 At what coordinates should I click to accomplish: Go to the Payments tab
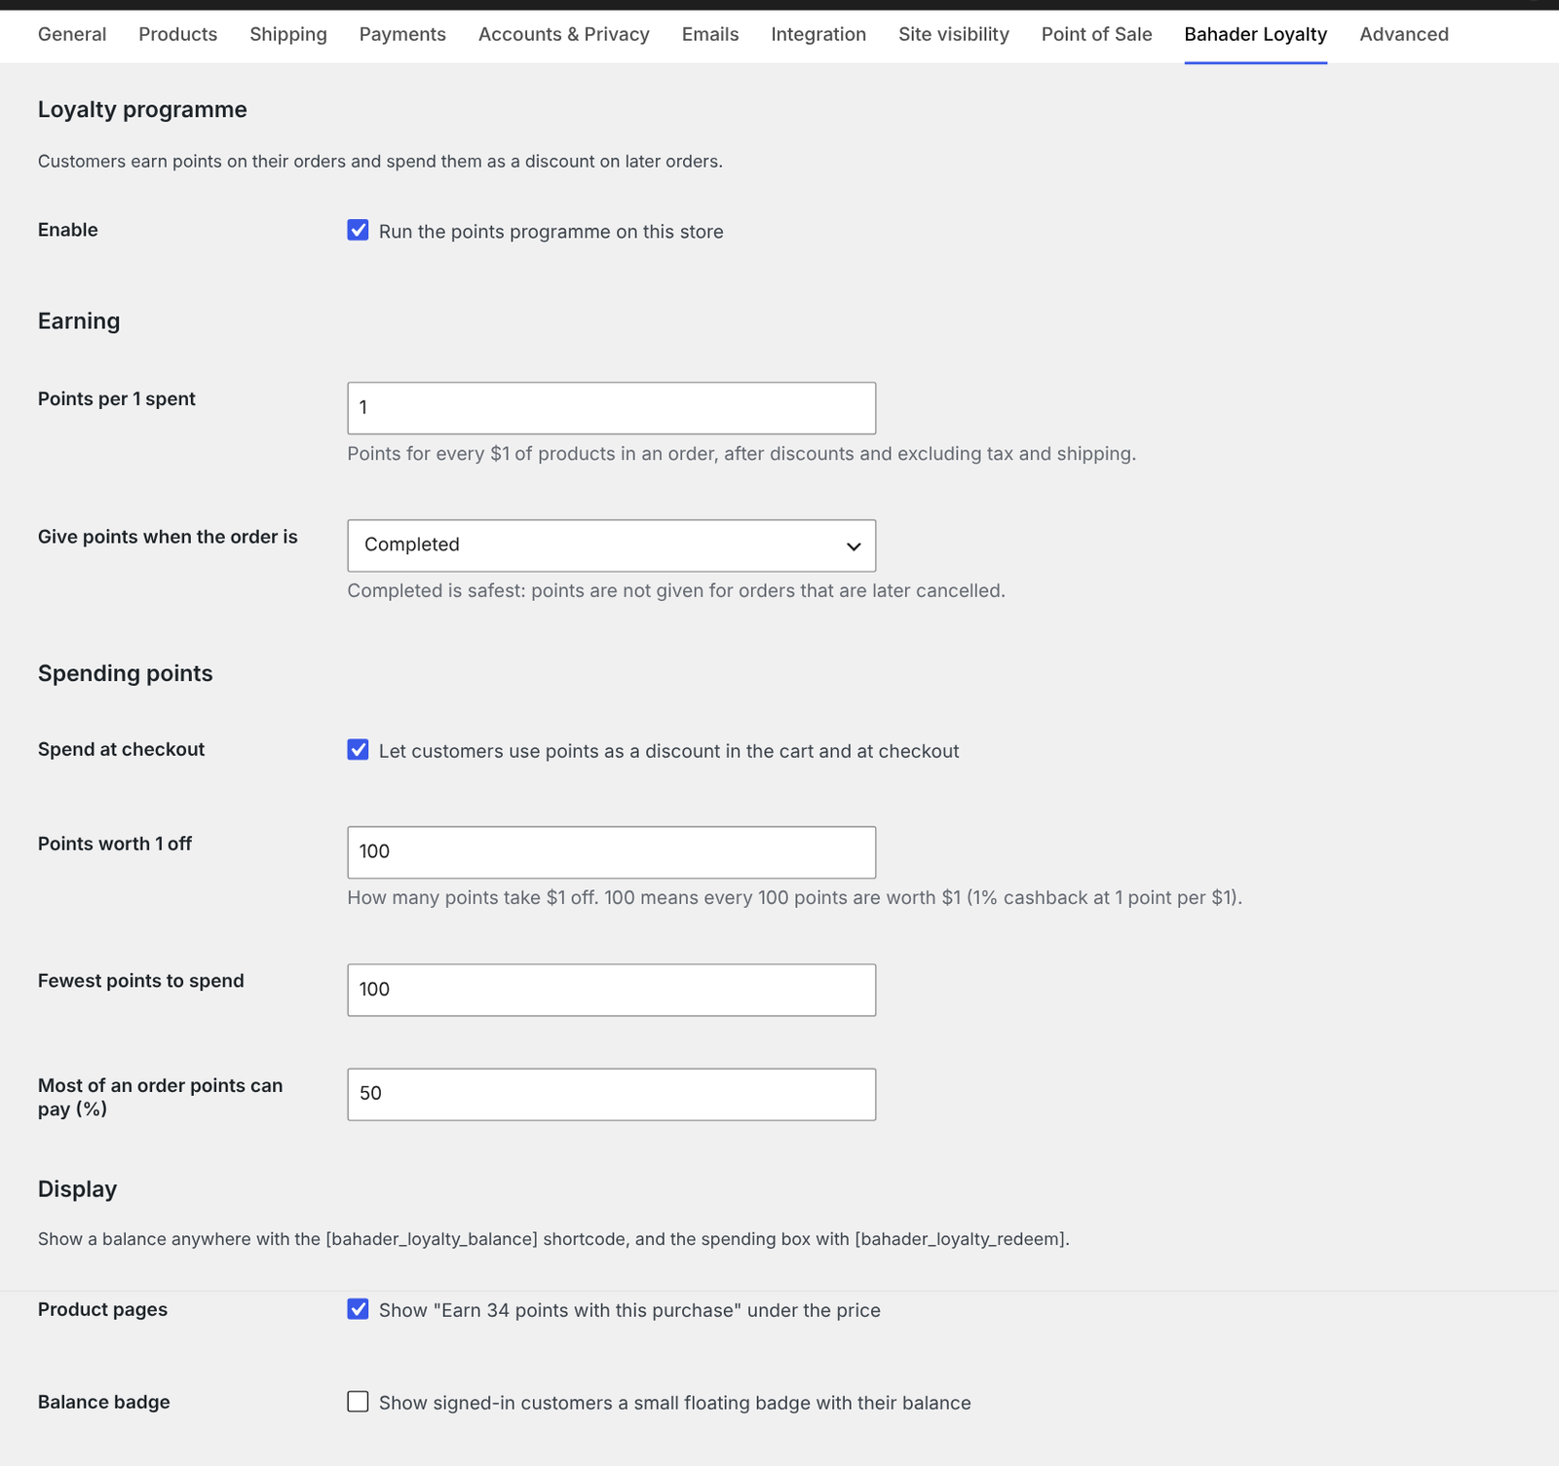pyautogui.click(x=402, y=34)
